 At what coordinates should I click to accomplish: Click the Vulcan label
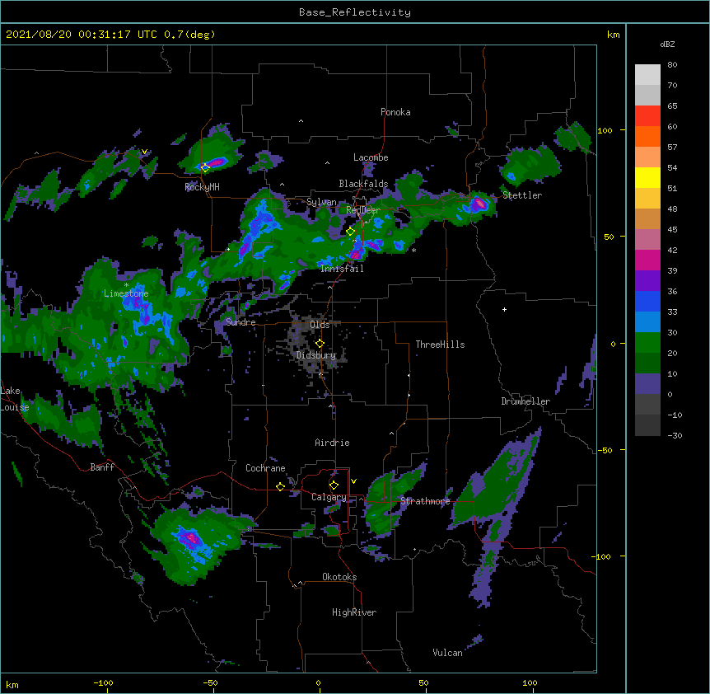click(x=447, y=653)
